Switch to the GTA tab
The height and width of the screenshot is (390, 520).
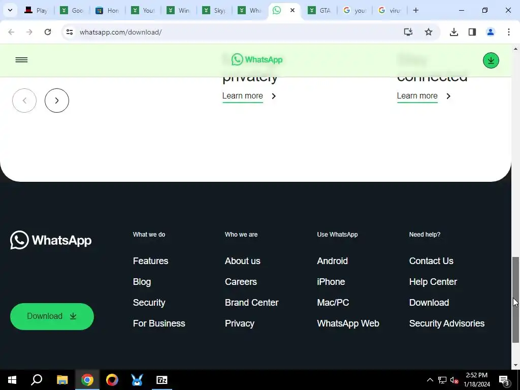point(319,10)
